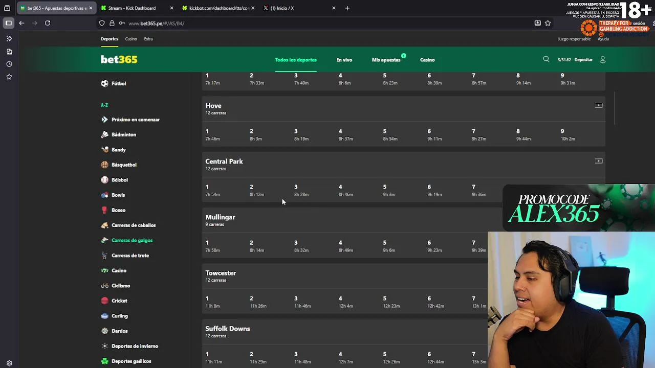Select Casino in the top navigation strip
655x368 pixels.
(x=131, y=39)
